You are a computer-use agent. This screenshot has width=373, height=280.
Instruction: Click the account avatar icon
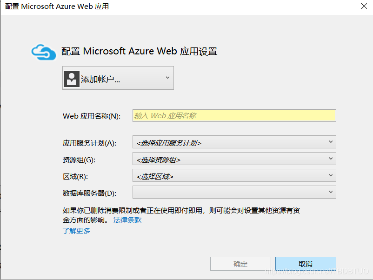point(71,79)
